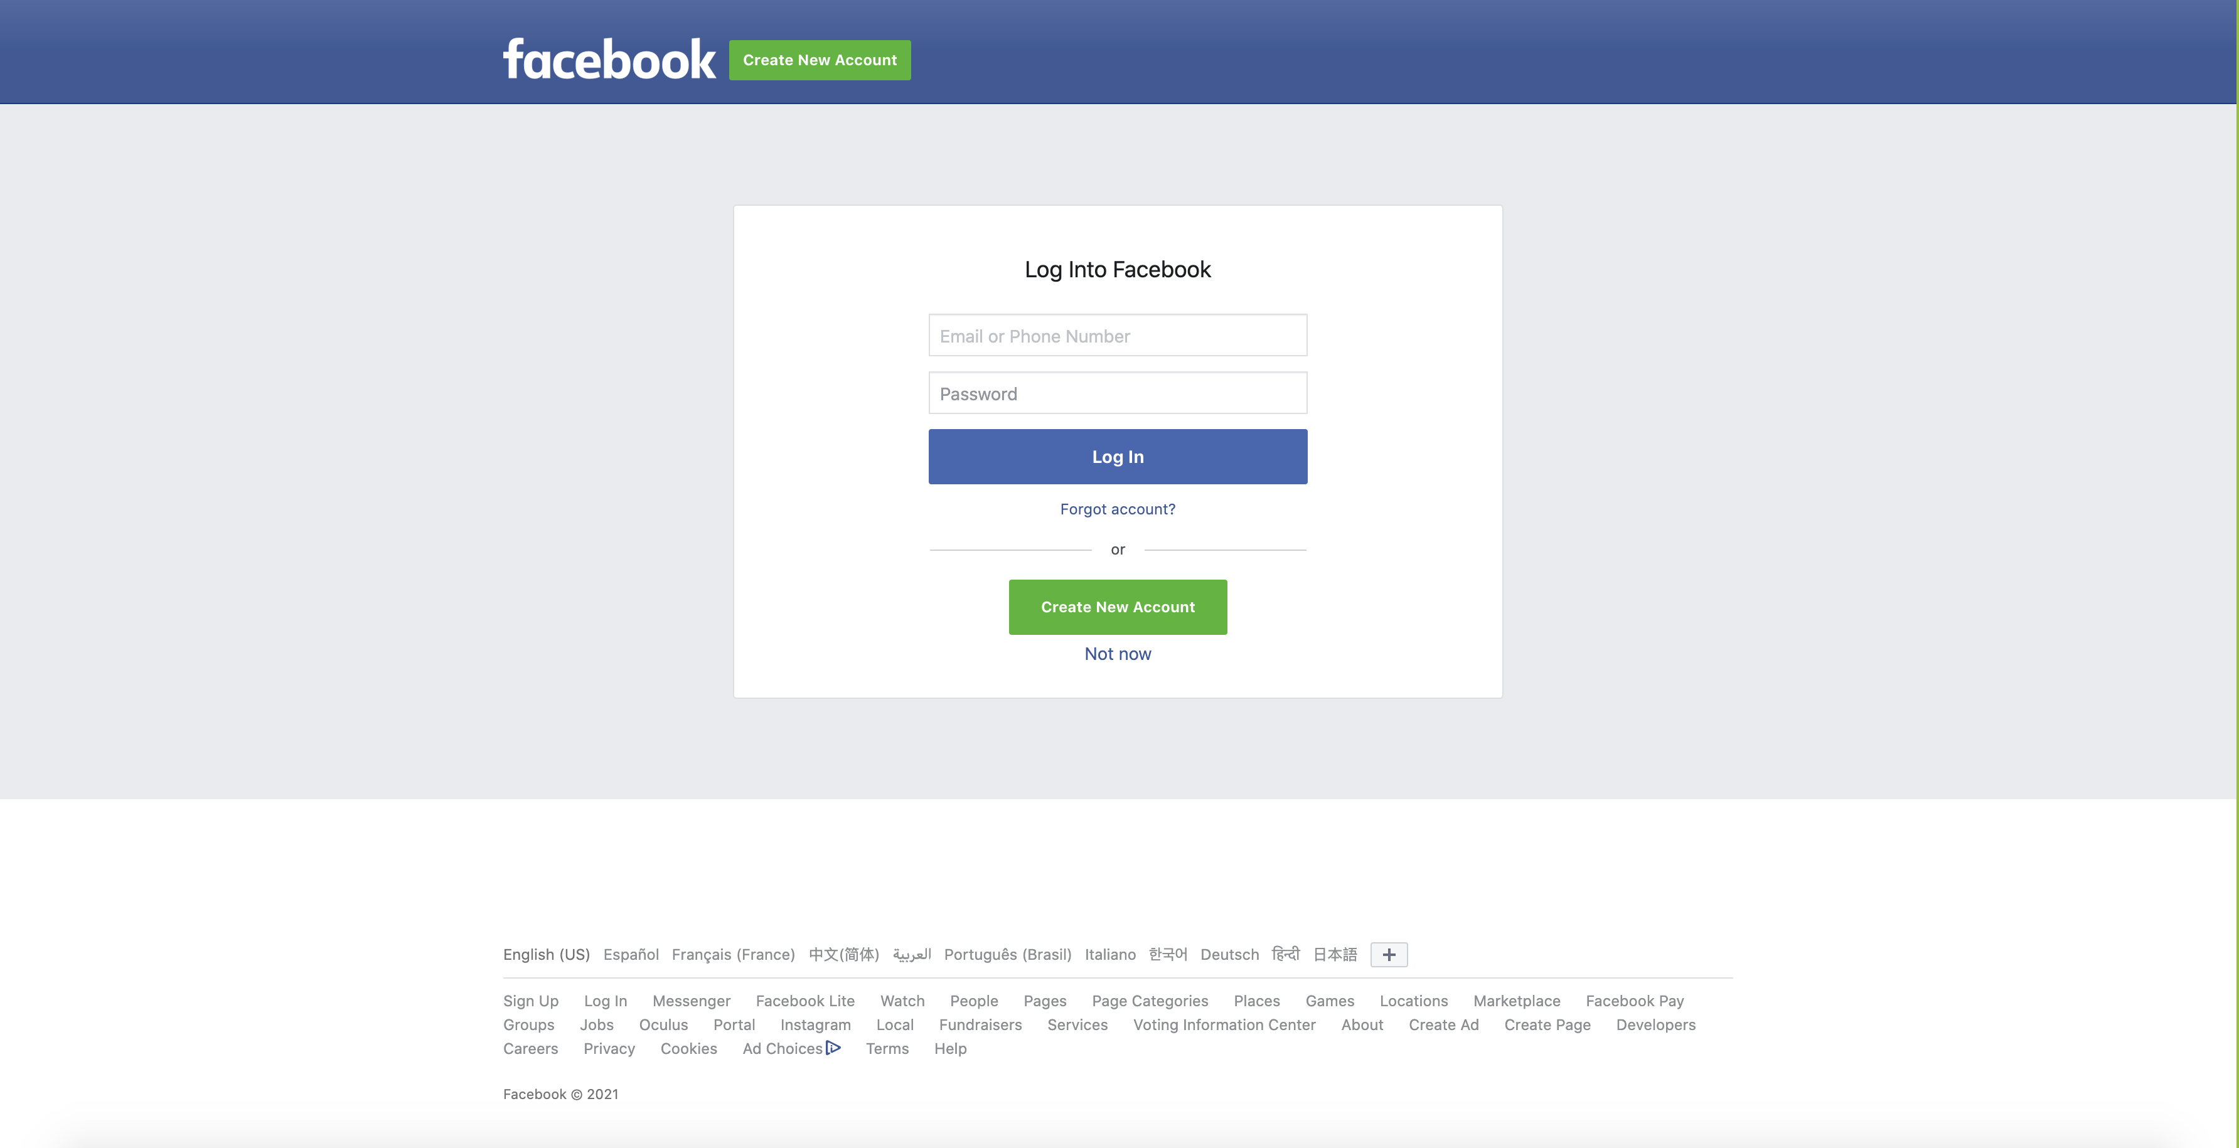This screenshot has width=2239, height=1148.
Task: Go to Voting Information Center
Action: point(1224,1024)
